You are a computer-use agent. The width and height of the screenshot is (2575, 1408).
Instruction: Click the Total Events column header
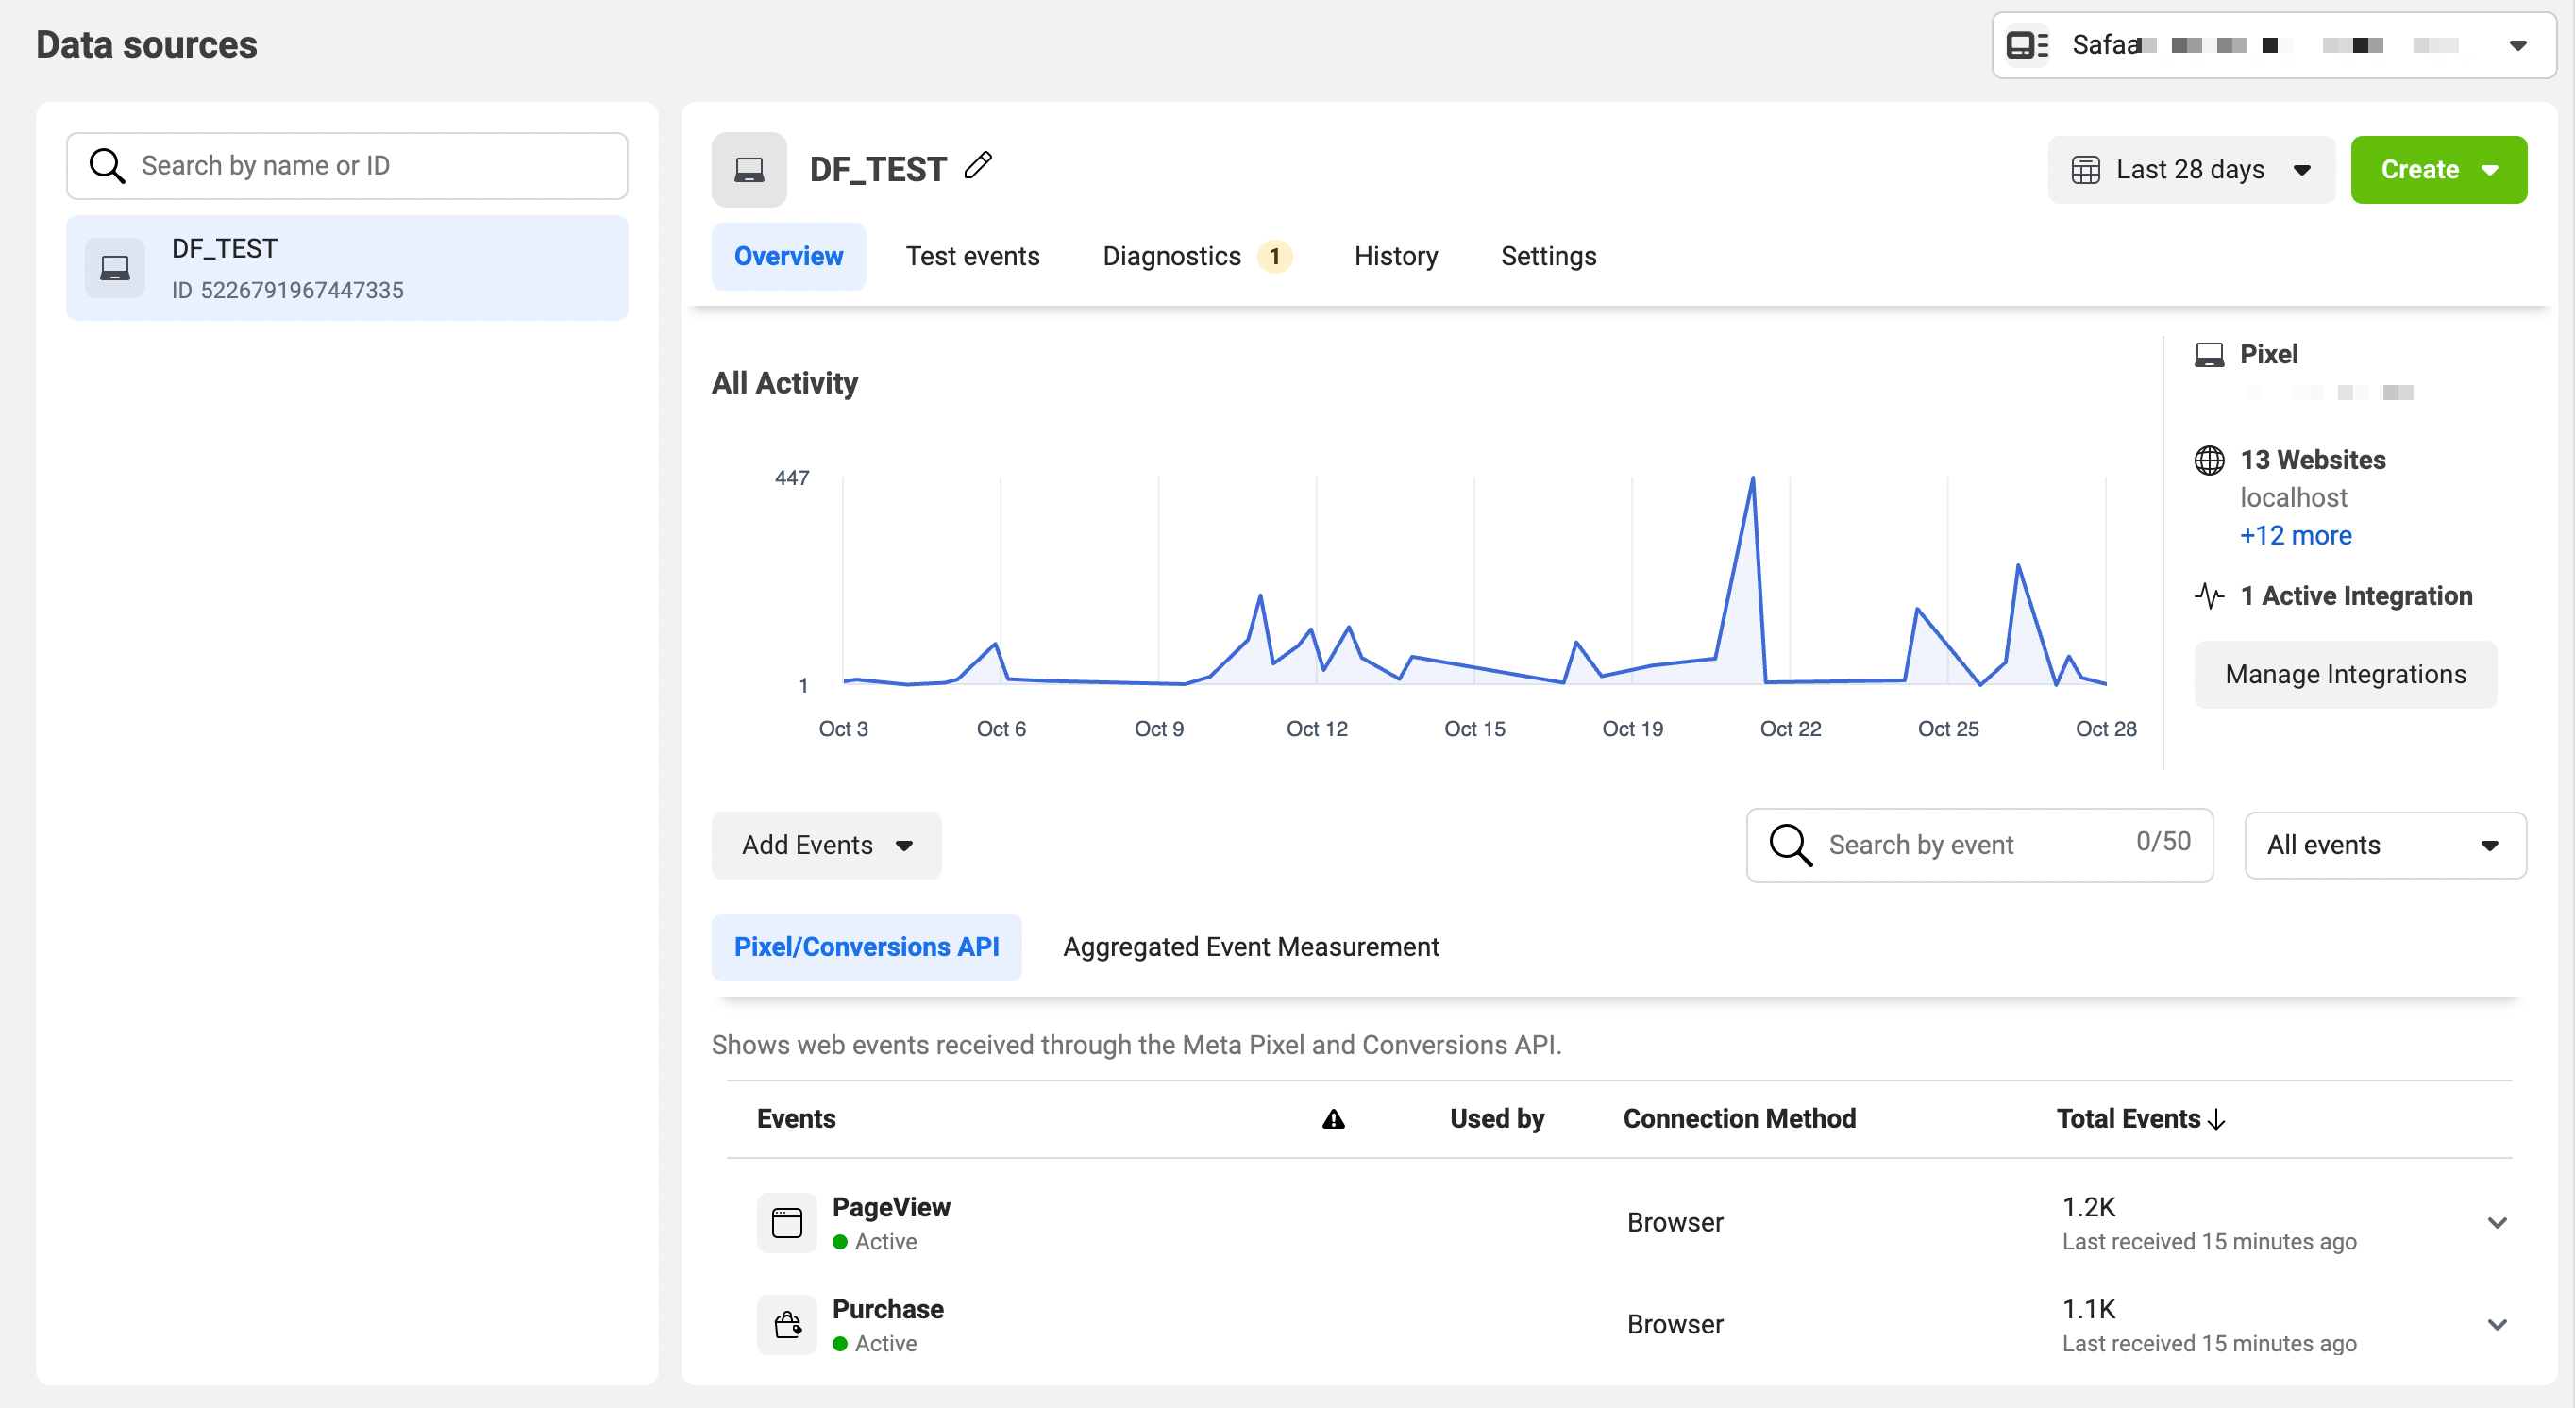(2129, 1119)
